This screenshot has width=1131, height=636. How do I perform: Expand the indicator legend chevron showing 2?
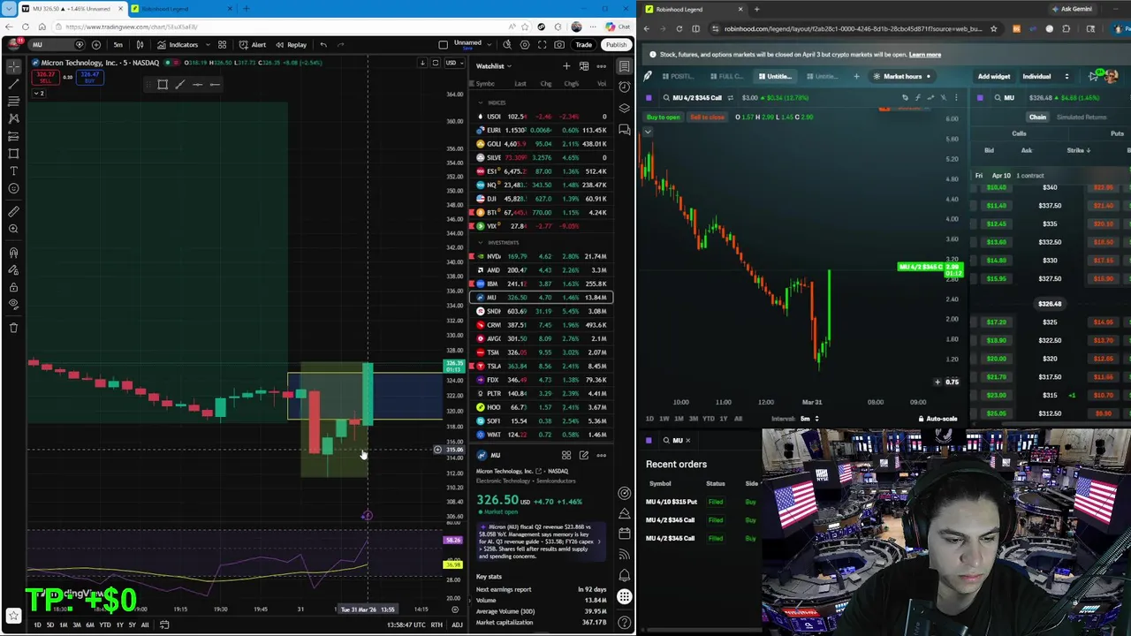[x=38, y=94]
